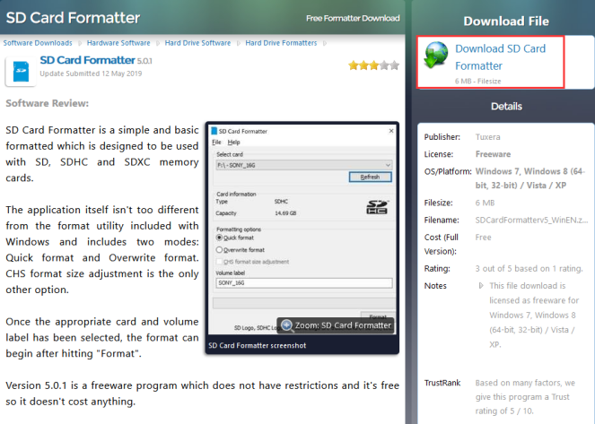Open the SD Card Formatter screenshot thumbnail
The width and height of the screenshot is (595, 424).
click(x=302, y=229)
